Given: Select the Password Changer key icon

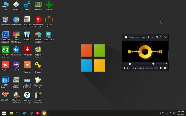Looking at the screenshot, I should coord(38,67).
